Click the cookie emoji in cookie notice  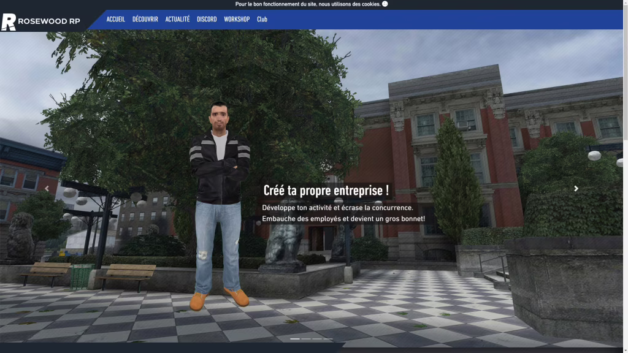(385, 4)
